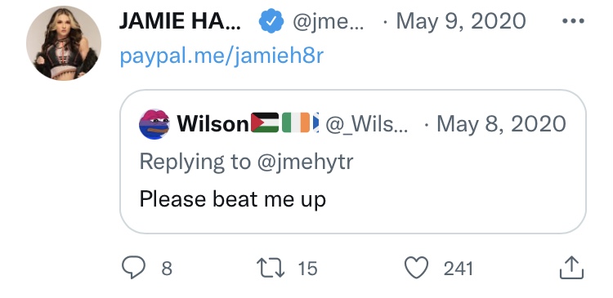Click the @_Wils... handle

pyautogui.click(x=366, y=124)
